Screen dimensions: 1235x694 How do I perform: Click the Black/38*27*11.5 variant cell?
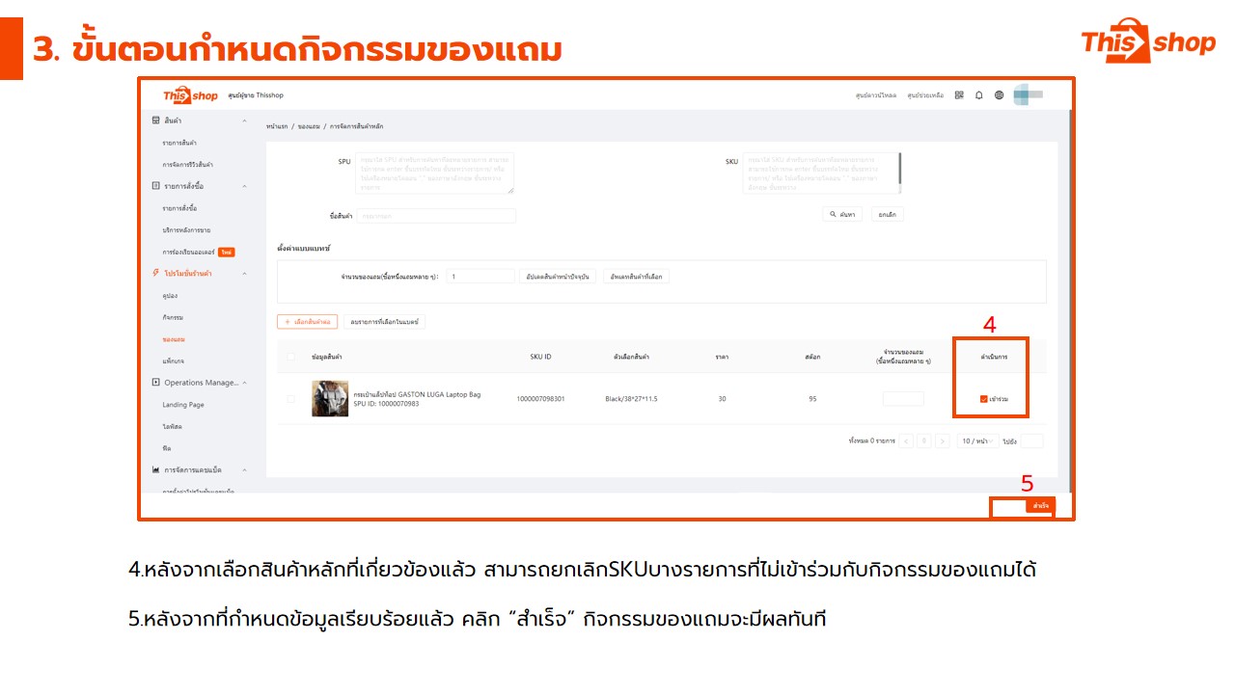(631, 399)
